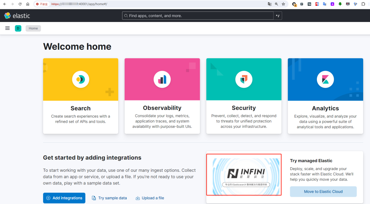
Task: Click the green download arrow extension
Action: pos(340,4)
